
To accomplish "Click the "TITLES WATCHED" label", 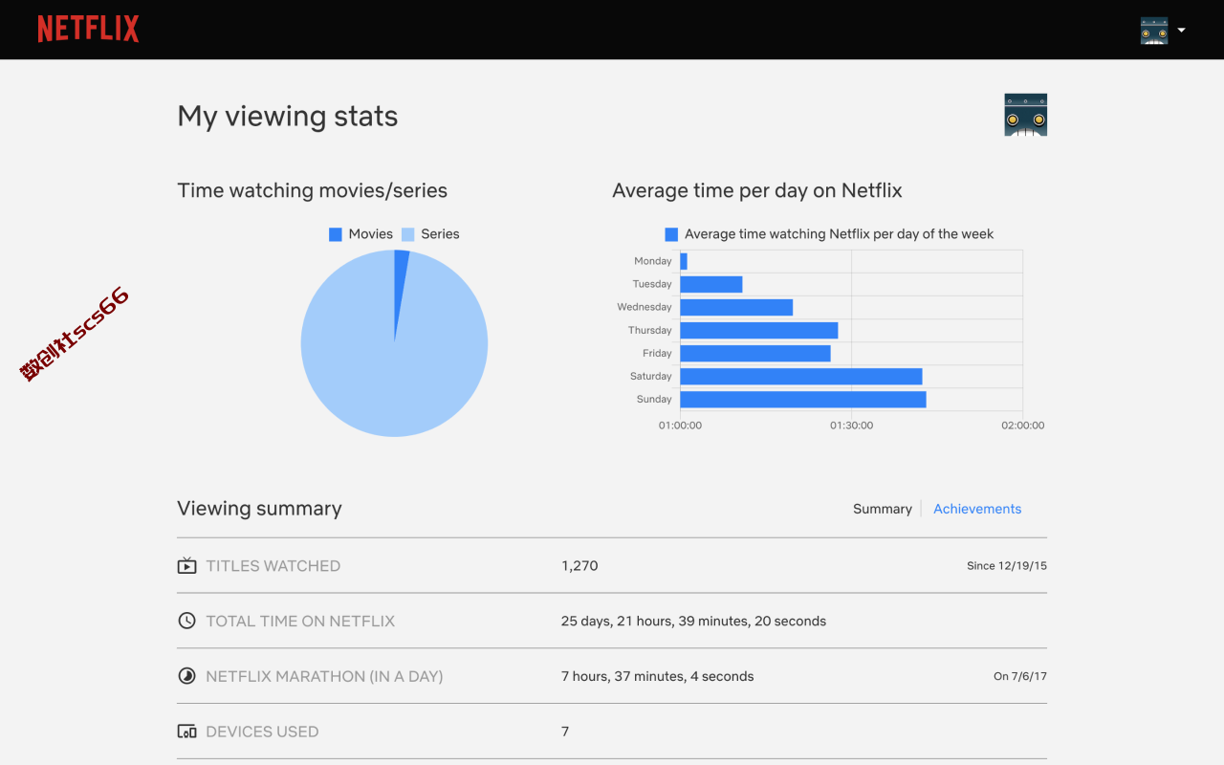I will [x=273, y=566].
